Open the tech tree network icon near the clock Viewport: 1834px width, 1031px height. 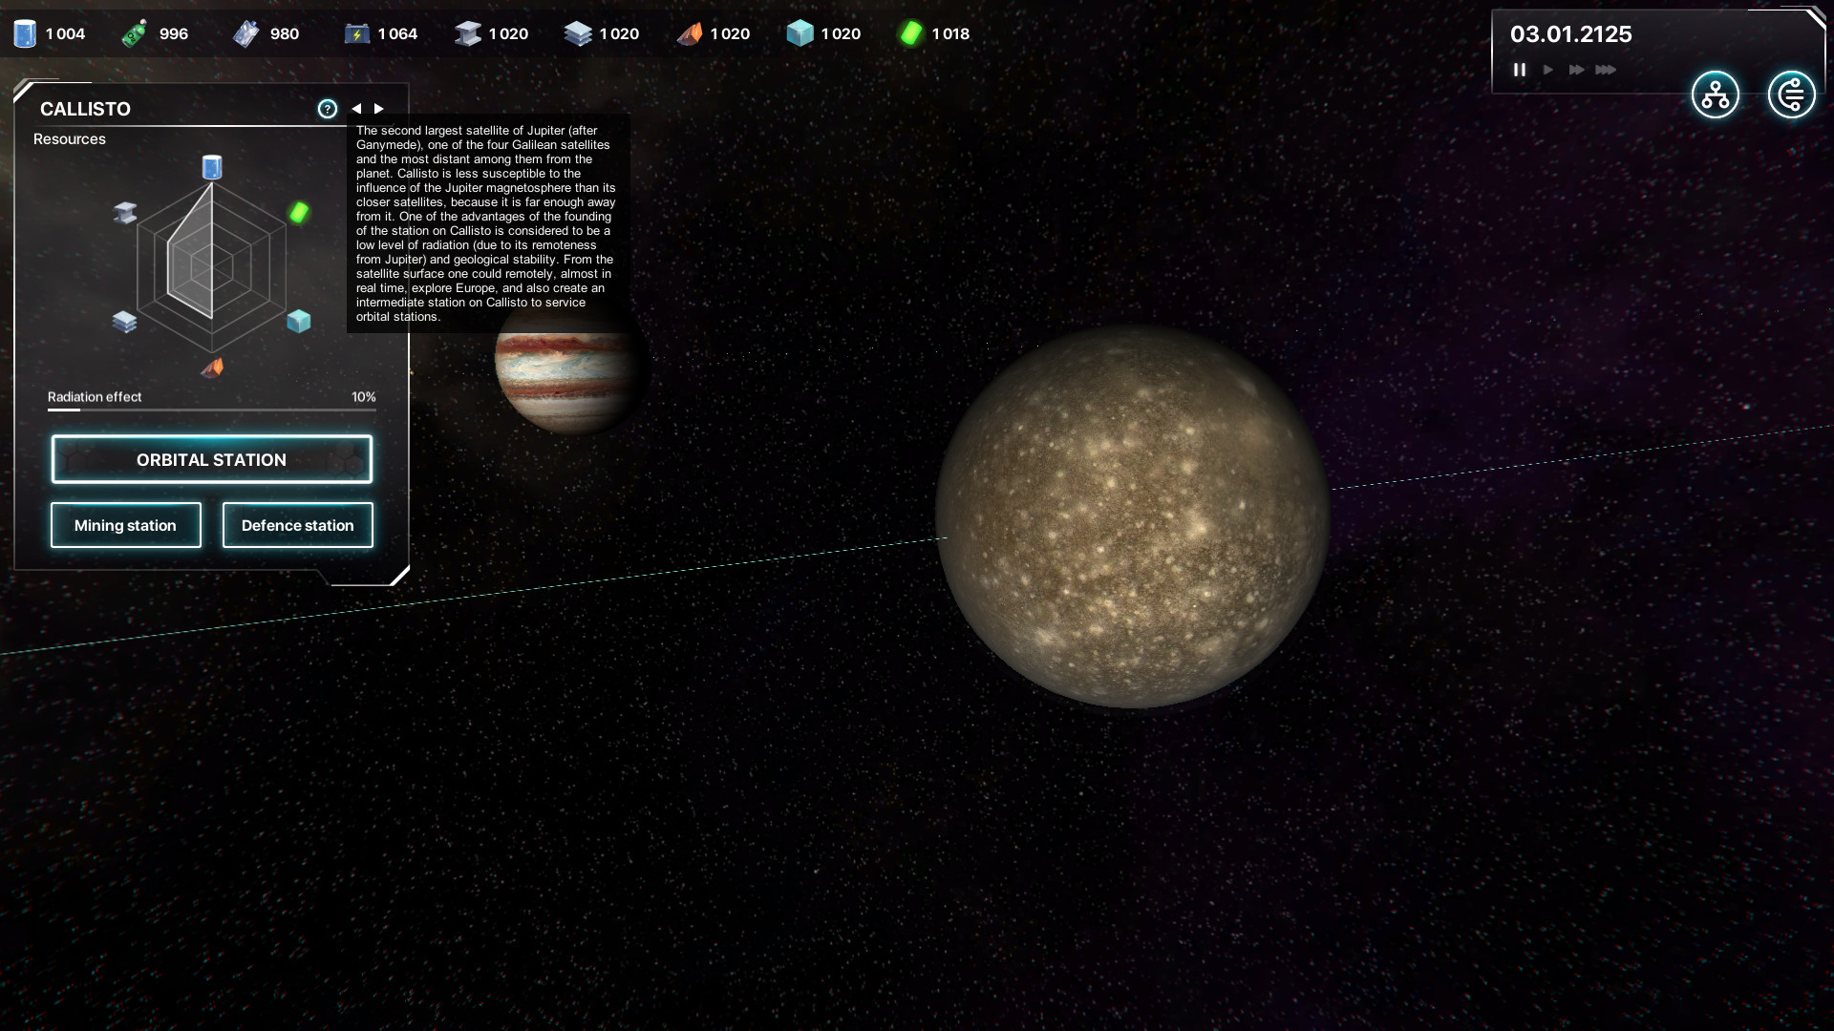pos(1715,95)
